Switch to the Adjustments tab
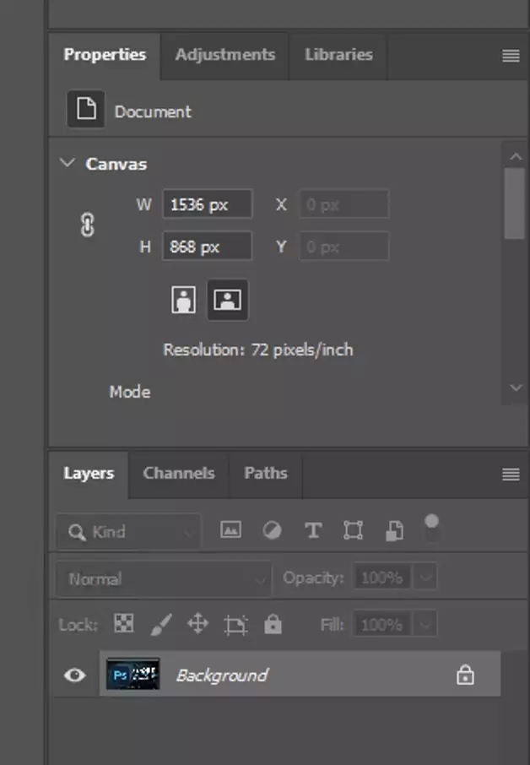 coord(224,55)
